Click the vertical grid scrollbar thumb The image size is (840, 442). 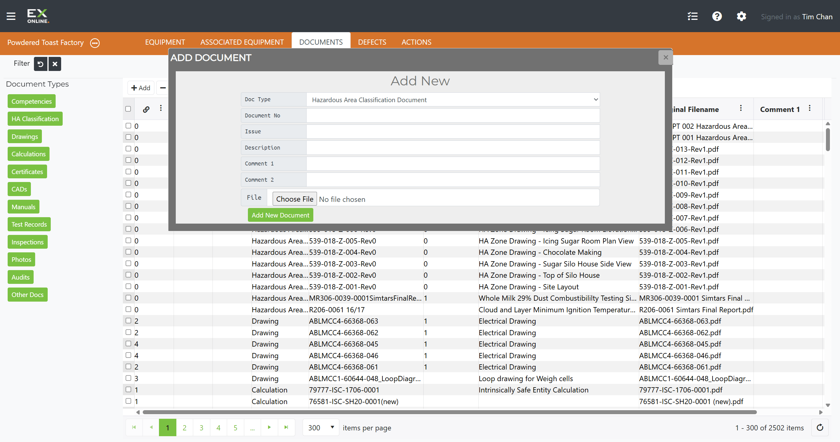coord(827,139)
